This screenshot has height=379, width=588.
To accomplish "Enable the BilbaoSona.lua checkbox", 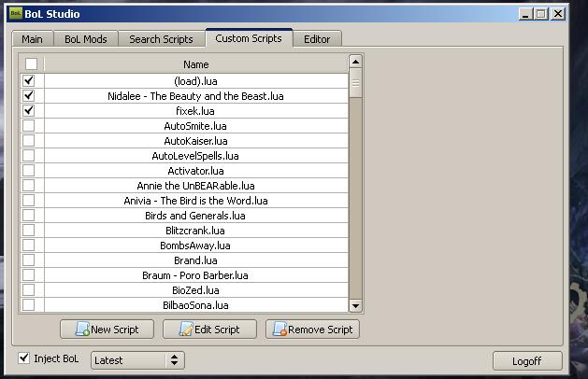I will [x=28, y=305].
